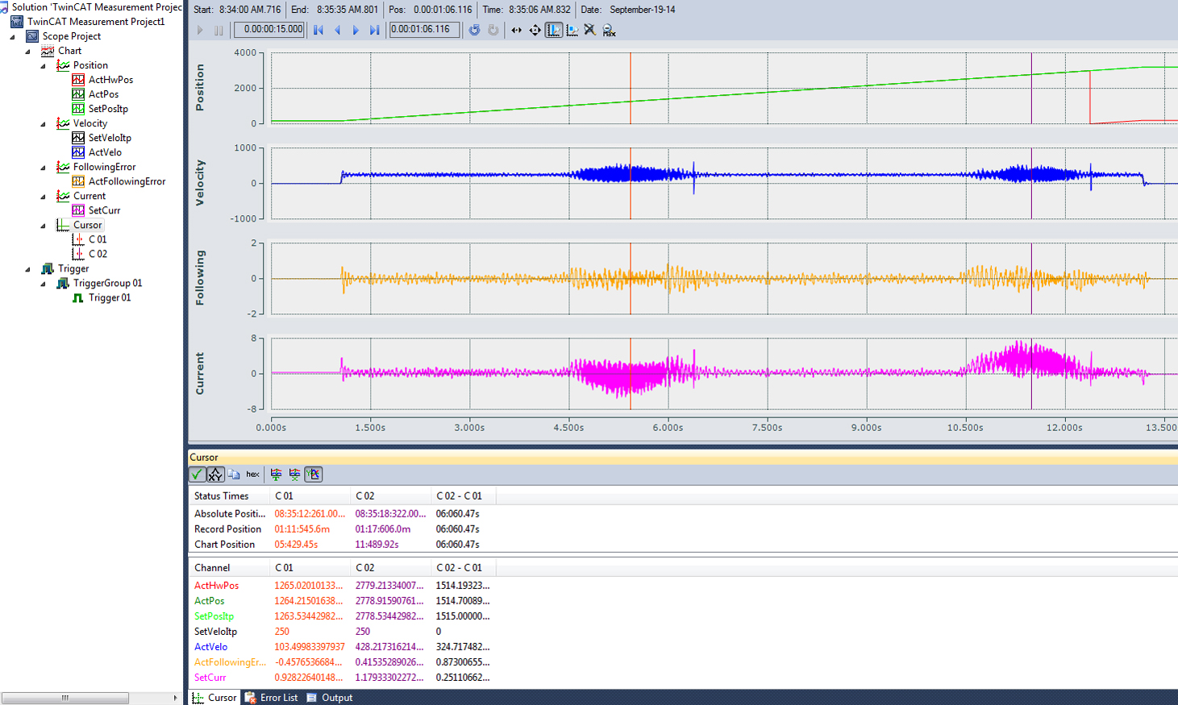Collapse the Chart tree node
The width and height of the screenshot is (1178, 705).
tap(27, 52)
